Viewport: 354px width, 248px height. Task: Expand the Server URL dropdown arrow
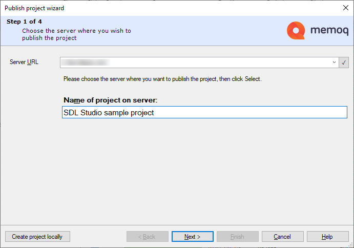point(334,63)
